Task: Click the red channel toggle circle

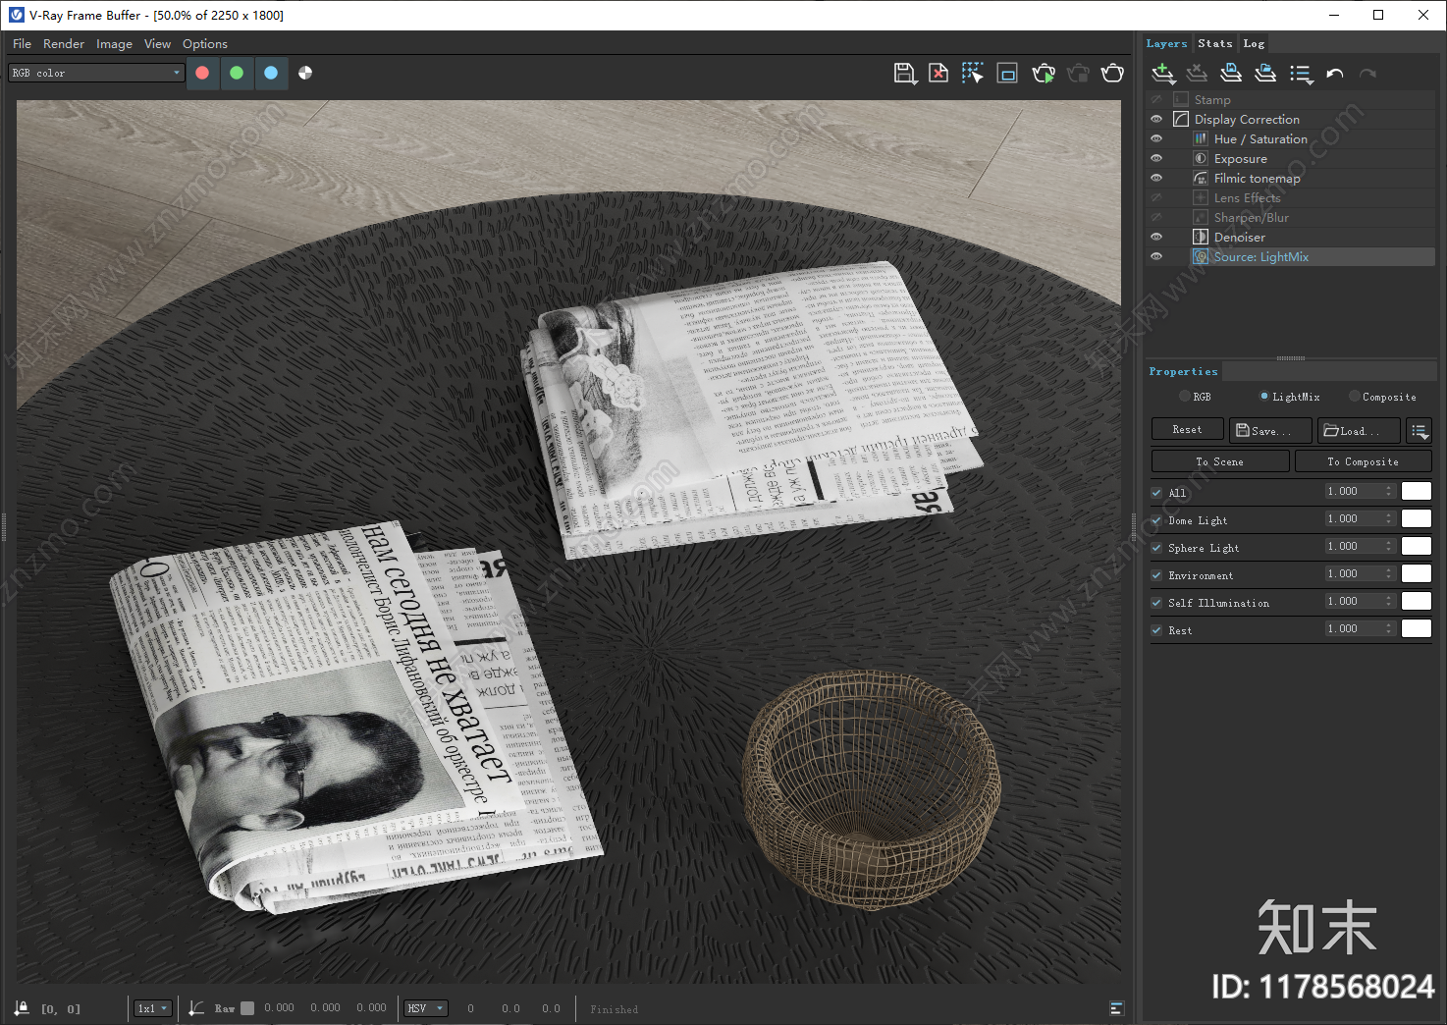Action: pyautogui.click(x=202, y=73)
